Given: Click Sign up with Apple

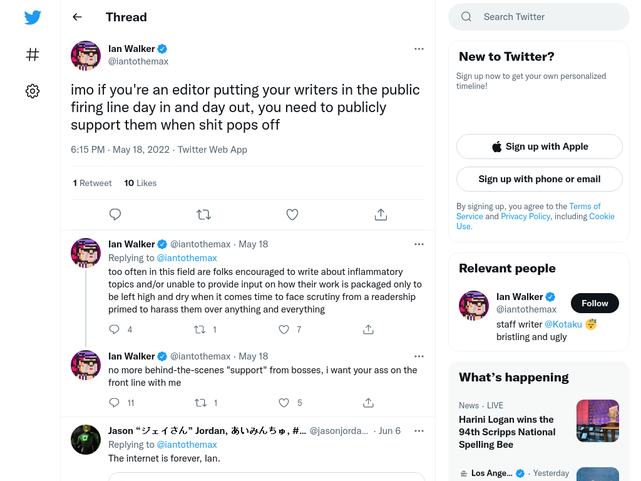Looking at the screenshot, I should pos(539,147).
